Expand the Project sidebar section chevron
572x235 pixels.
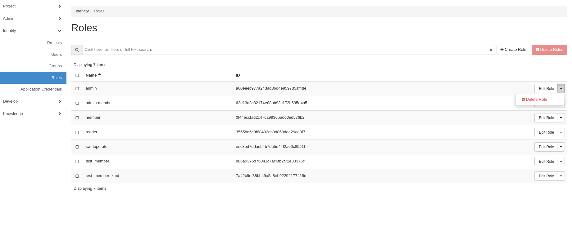pos(60,6)
